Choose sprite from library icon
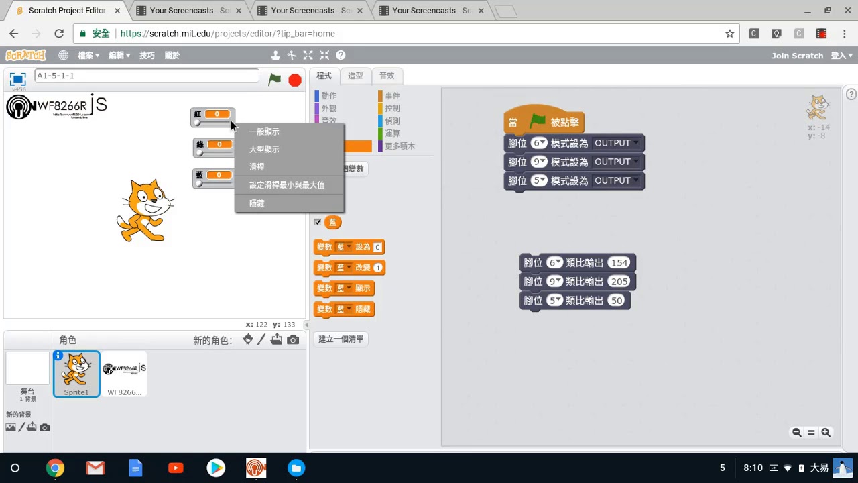The width and height of the screenshot is (858, 483). (248, 339)
